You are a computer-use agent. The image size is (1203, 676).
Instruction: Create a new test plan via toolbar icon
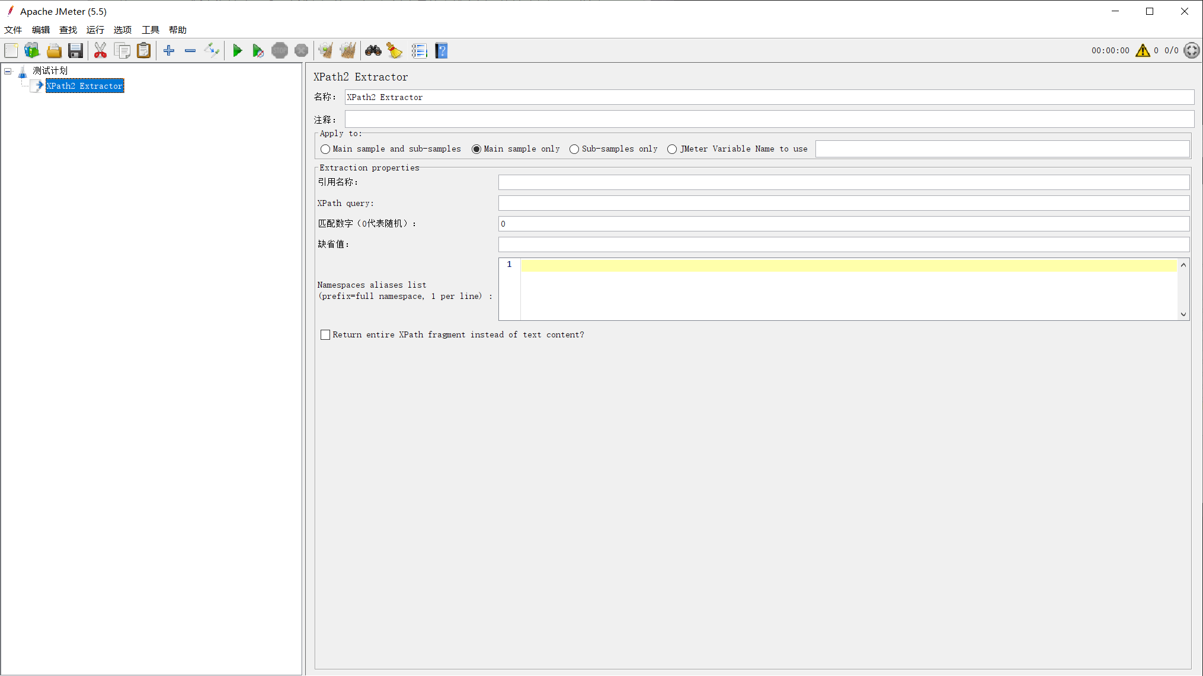pos(11,50)
